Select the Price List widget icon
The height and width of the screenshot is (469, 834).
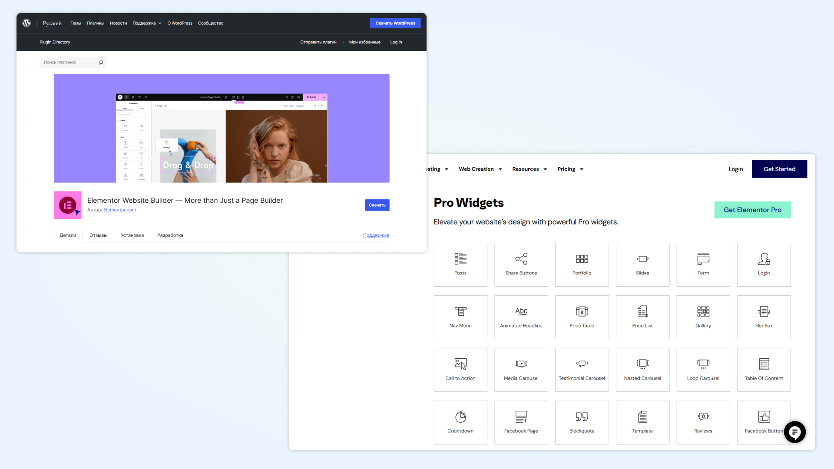pos(642,311)
